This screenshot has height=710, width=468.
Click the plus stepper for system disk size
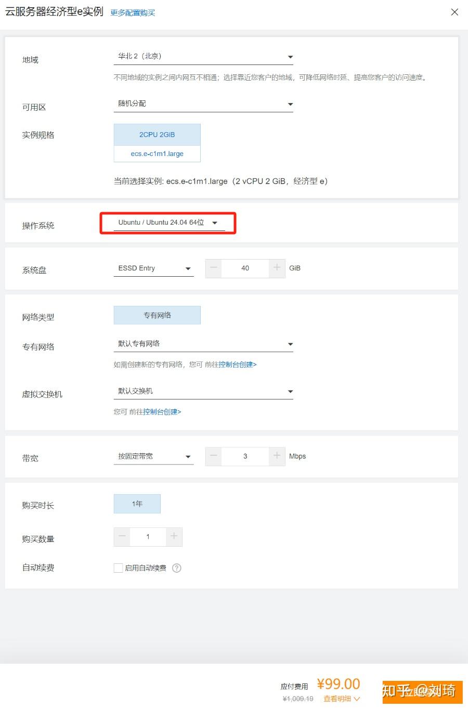[277, 268]
